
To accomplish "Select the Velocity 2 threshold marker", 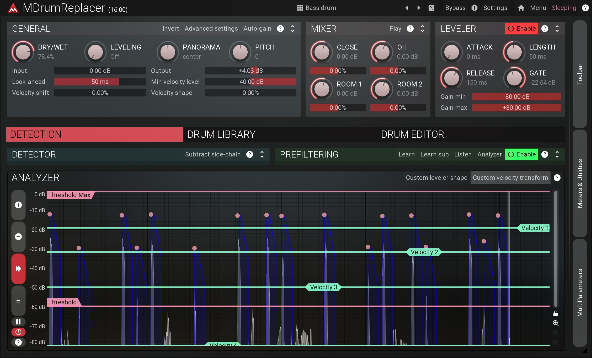I will [x=424, y=252].
